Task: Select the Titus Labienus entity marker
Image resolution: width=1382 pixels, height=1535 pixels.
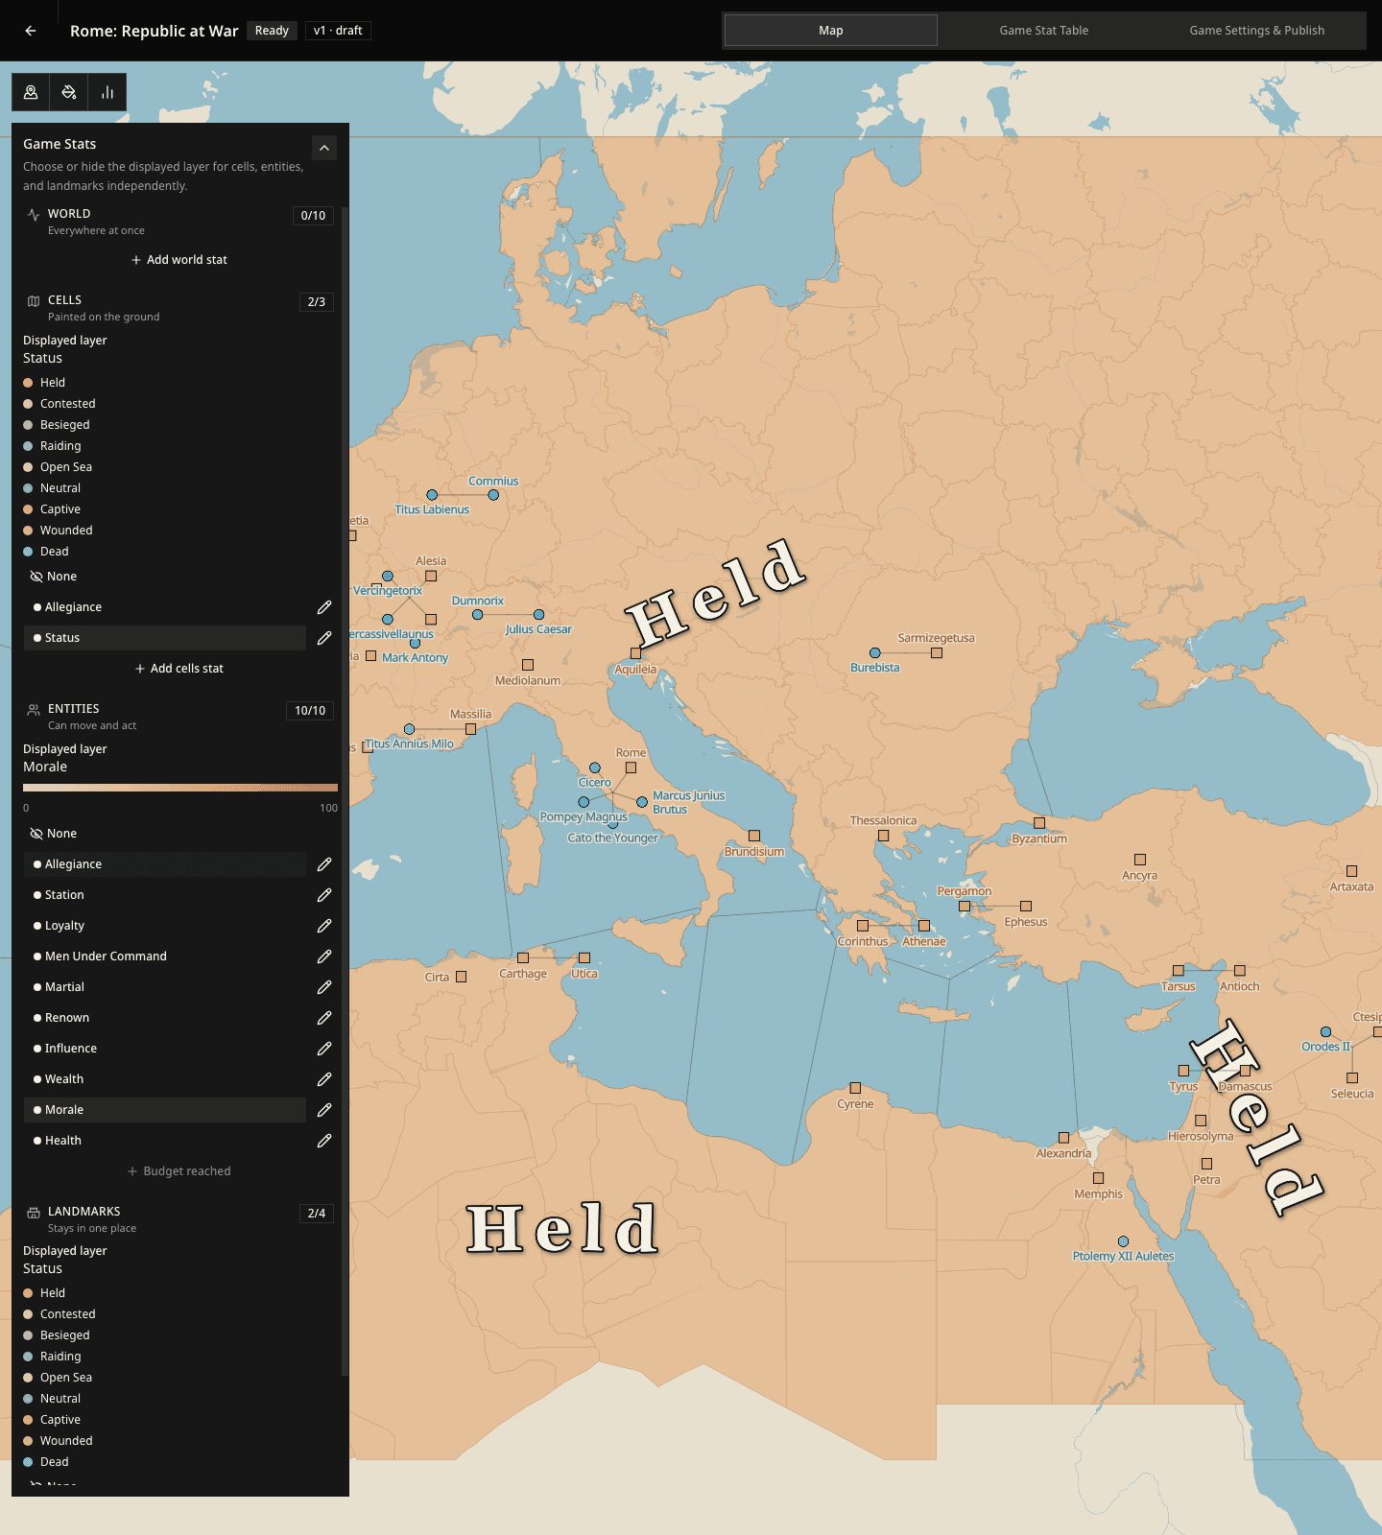Action: (432, 495)
